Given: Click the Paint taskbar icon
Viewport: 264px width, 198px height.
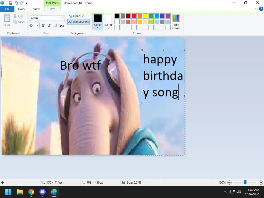Looking at the screenshot, I should [54, 192].
